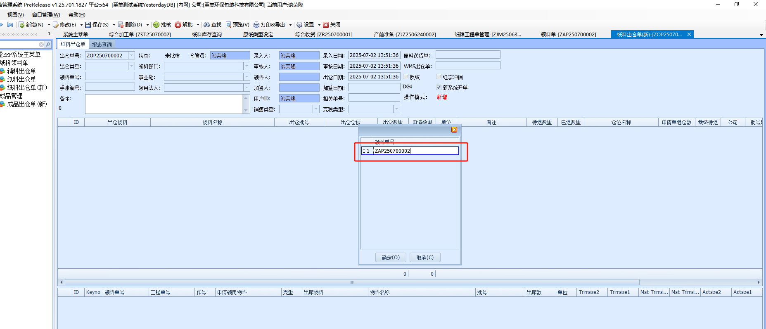
Task: Expand the 销售类型 dropdown
Action: (316, 109)
